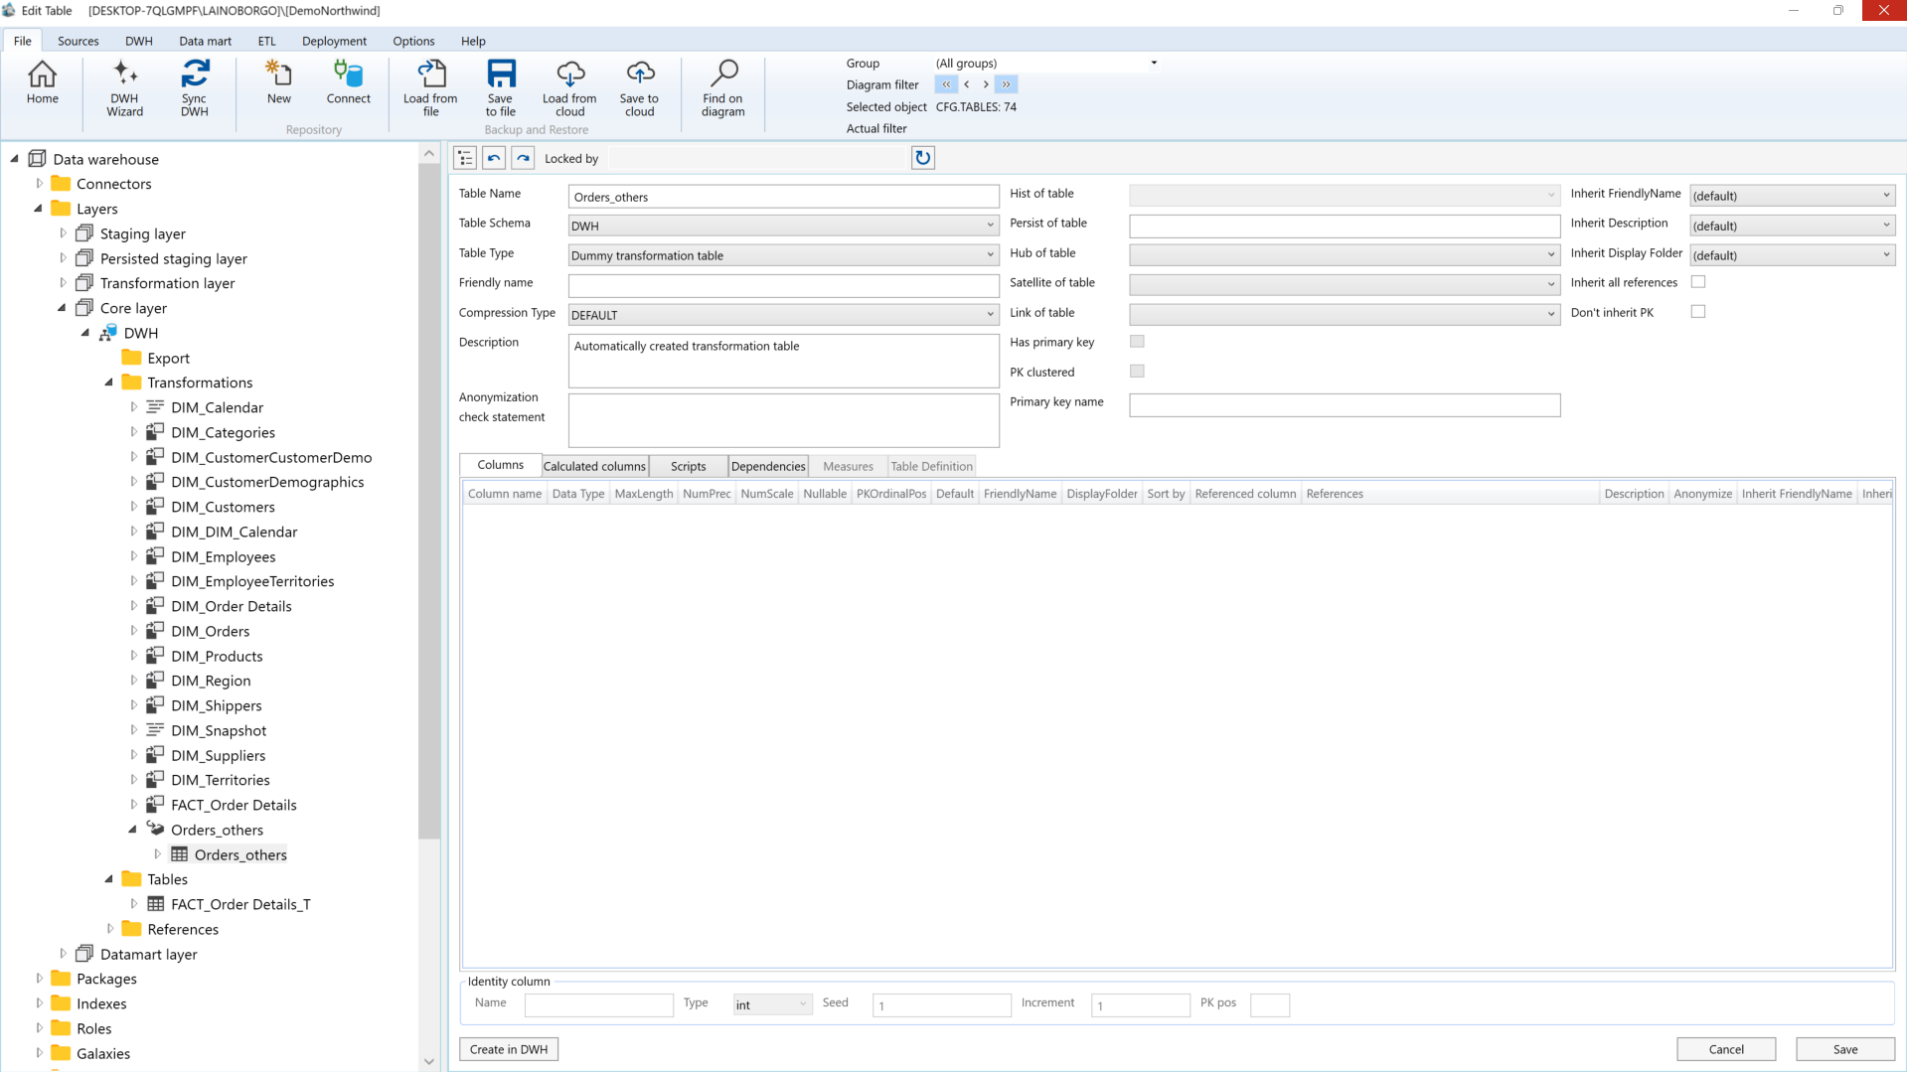1907x1072 pixels.
Task: Switch to the Scripts tab
Action: point(688,466)
